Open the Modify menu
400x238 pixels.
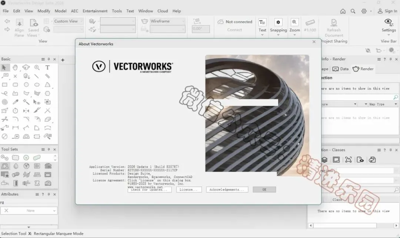[44, 11]
